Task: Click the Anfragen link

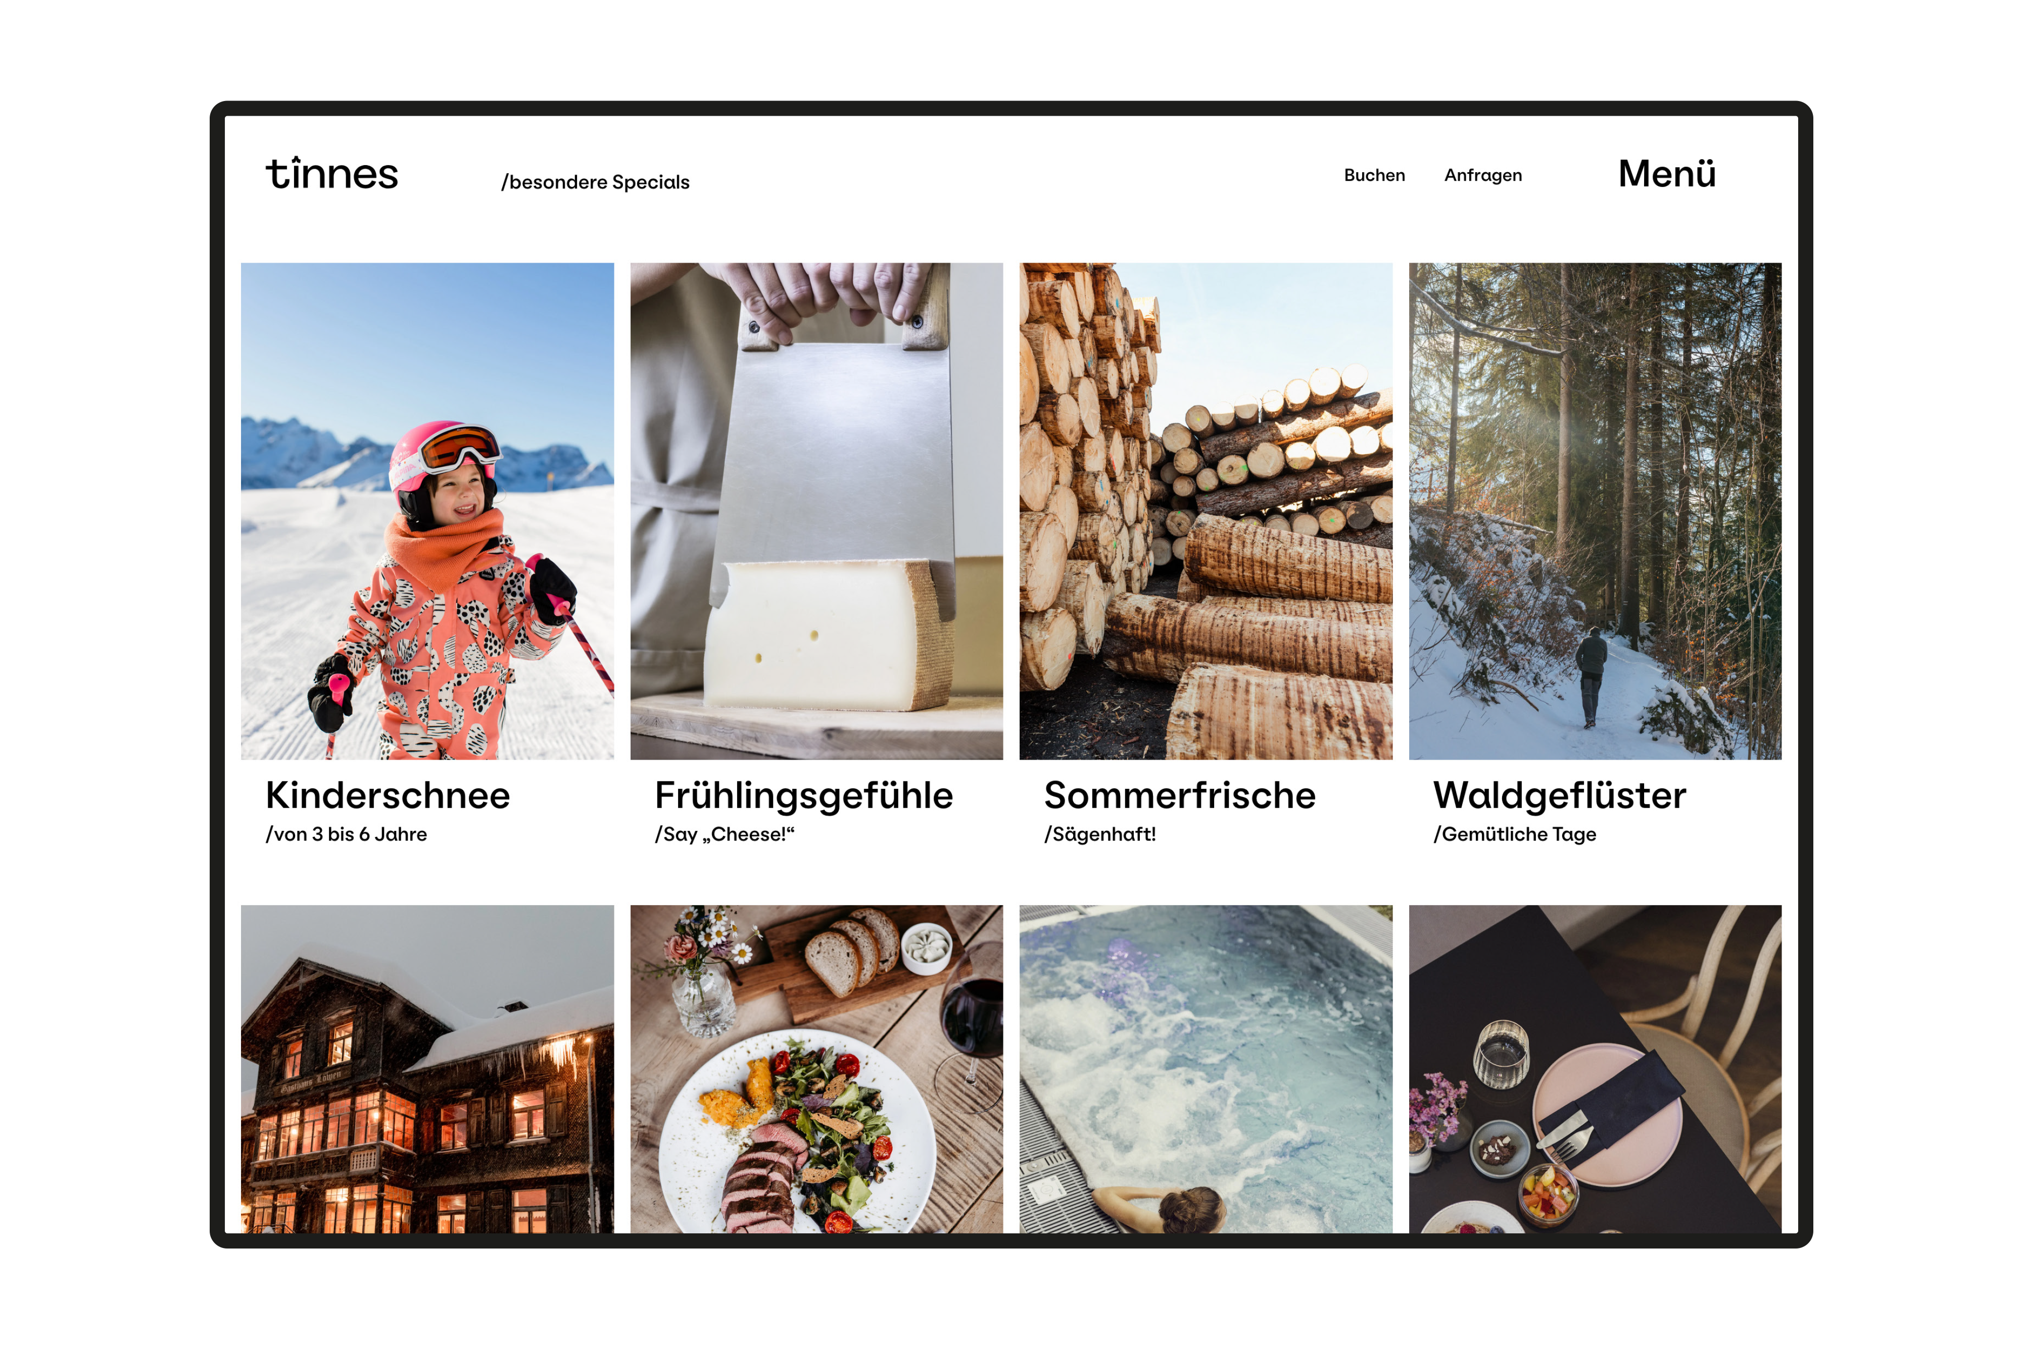Action: pos(1483,175)
